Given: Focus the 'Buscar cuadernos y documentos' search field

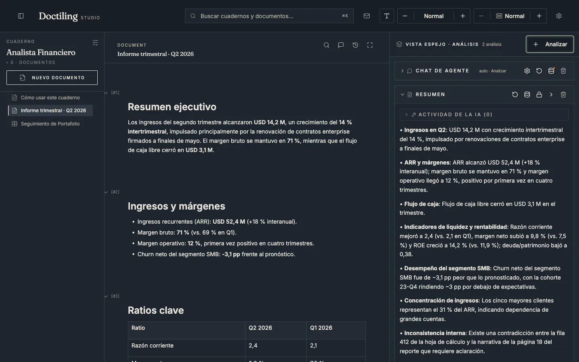Looking at the screenshot, I should (x=269, y=16).
